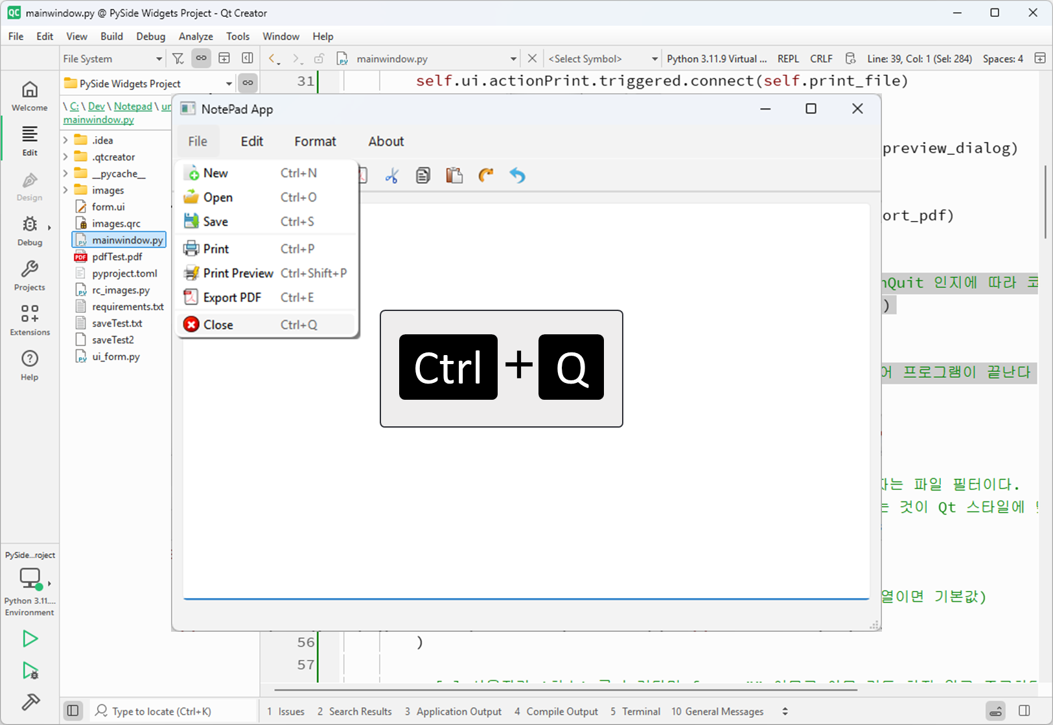Toggle the left sidebar visibility
Screen dimensions: 1053x725
(73, 711)
